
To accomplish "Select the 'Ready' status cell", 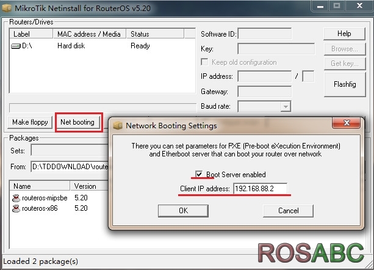I will coord(140,46).
